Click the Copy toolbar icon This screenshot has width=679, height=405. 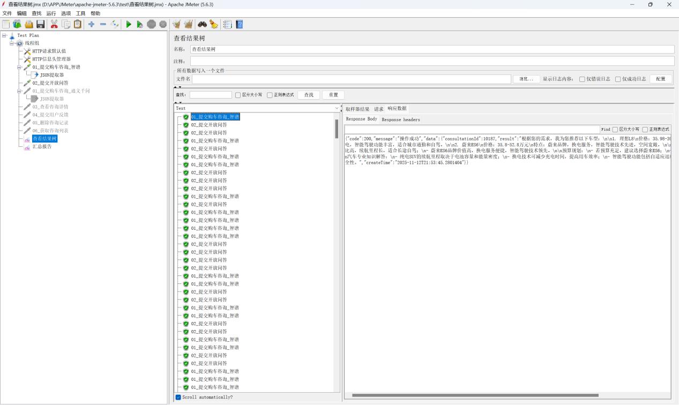66,24
